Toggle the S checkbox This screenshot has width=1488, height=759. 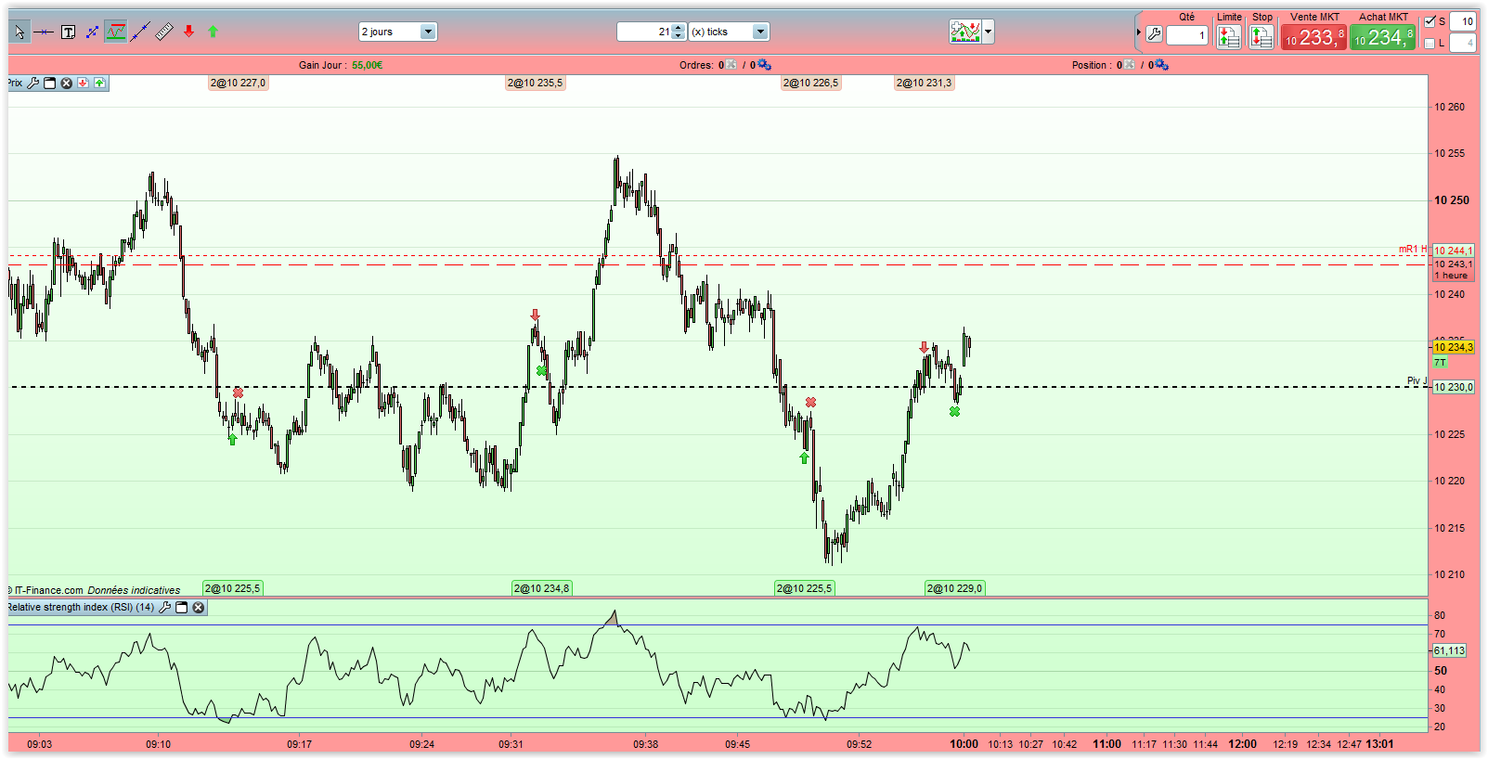pyautogui.click(x=1430, y=21)
